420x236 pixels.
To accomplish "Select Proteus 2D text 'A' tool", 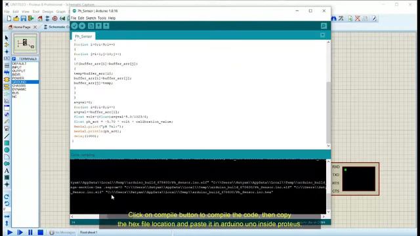I will tap(7, 170).
